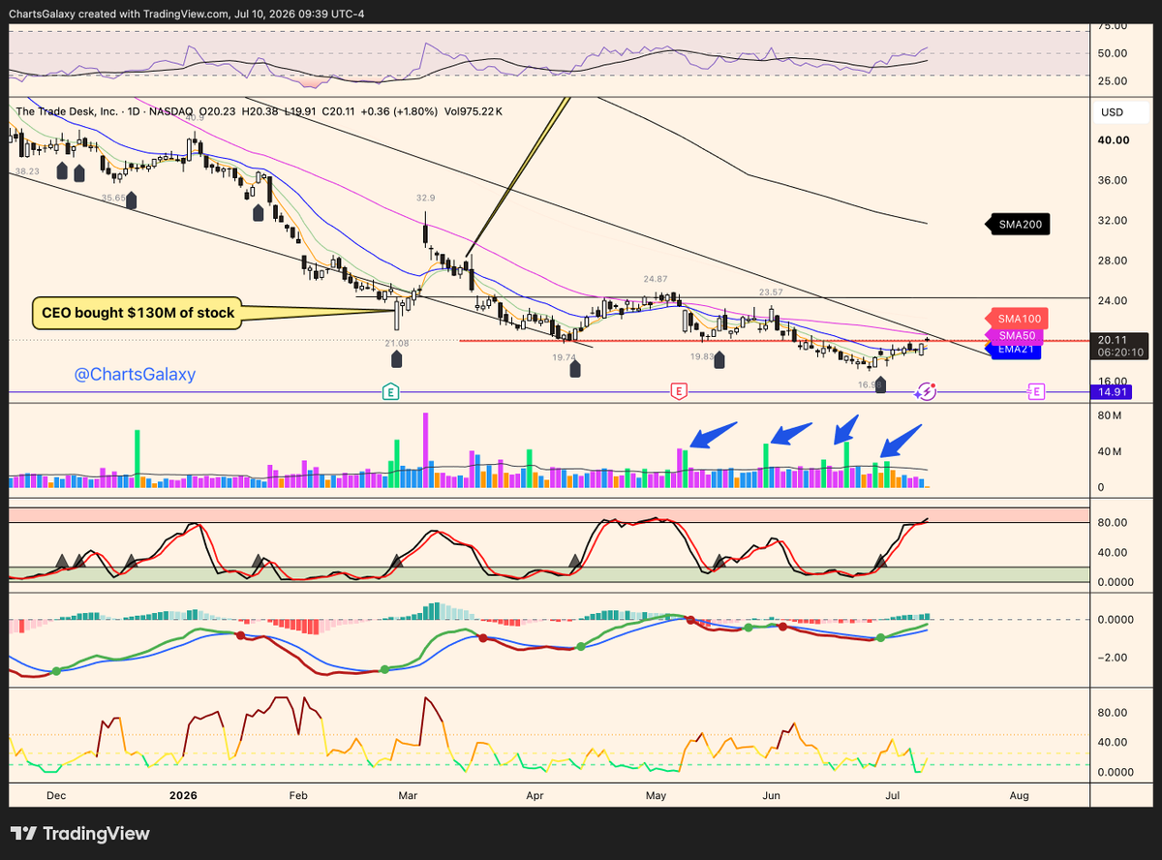This screenshot has width=1162, height=860.
Task: Click the dark arrow marker under 19.74 label
Action: coord(575,369)
